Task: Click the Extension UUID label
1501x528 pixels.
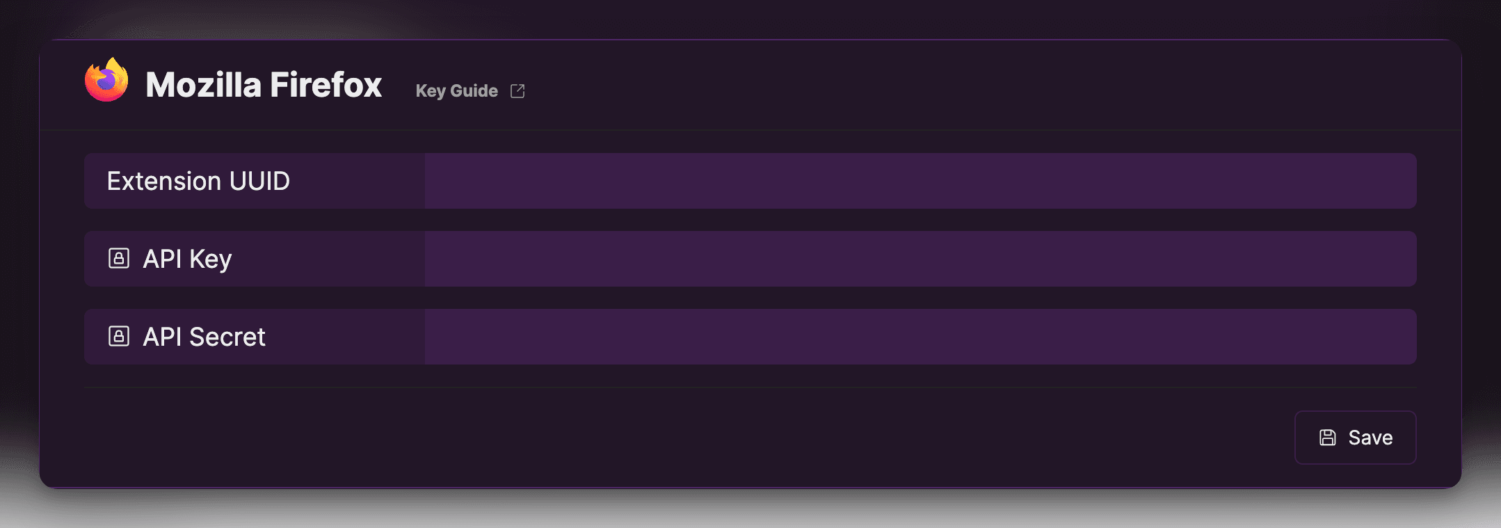Action: 198,181
